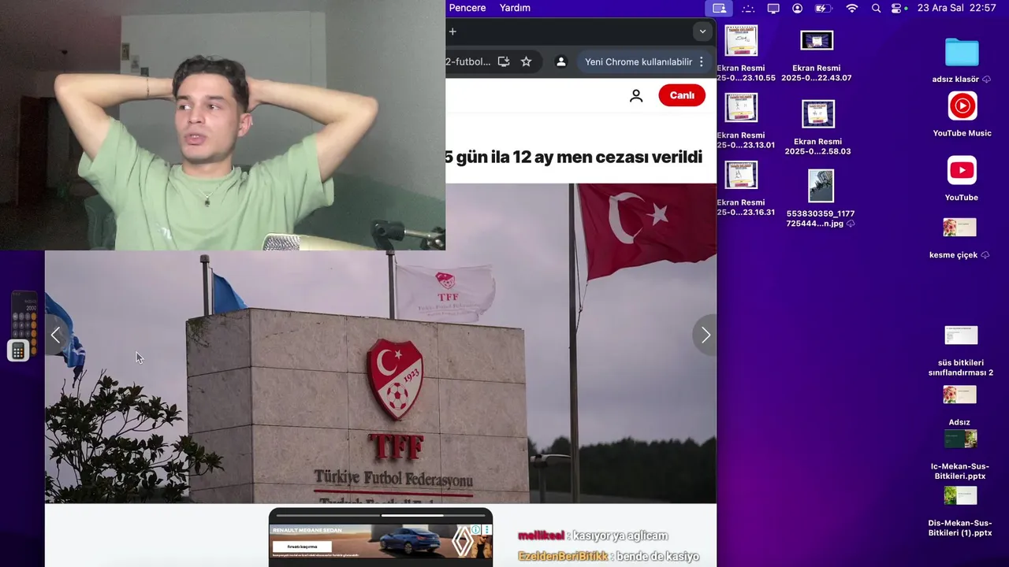The width and height of the screenshot is (1009, 567).
Task: Open the Calculator app icon in Stage Manager
Action: point(18,350)
